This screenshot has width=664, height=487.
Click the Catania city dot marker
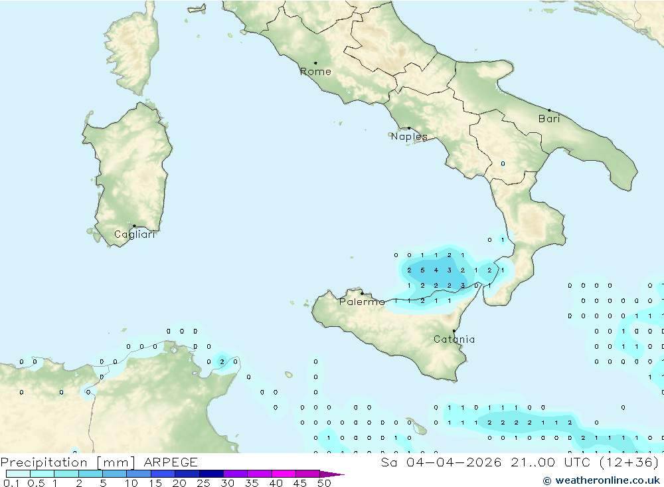[x=454, y=331]
